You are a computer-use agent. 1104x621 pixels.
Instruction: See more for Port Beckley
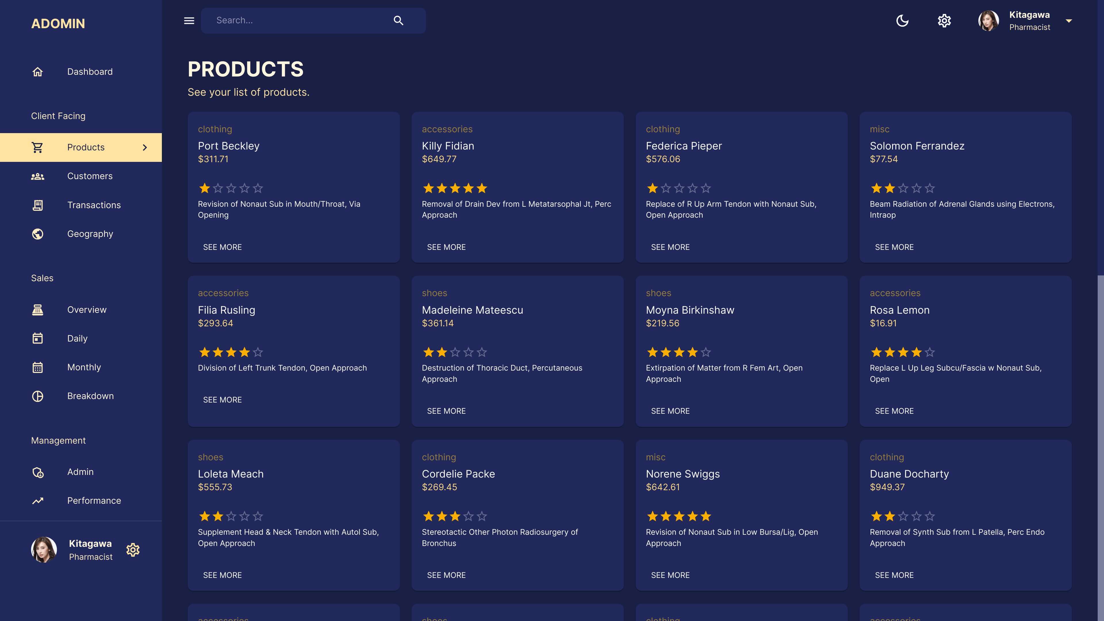(222, 247)
